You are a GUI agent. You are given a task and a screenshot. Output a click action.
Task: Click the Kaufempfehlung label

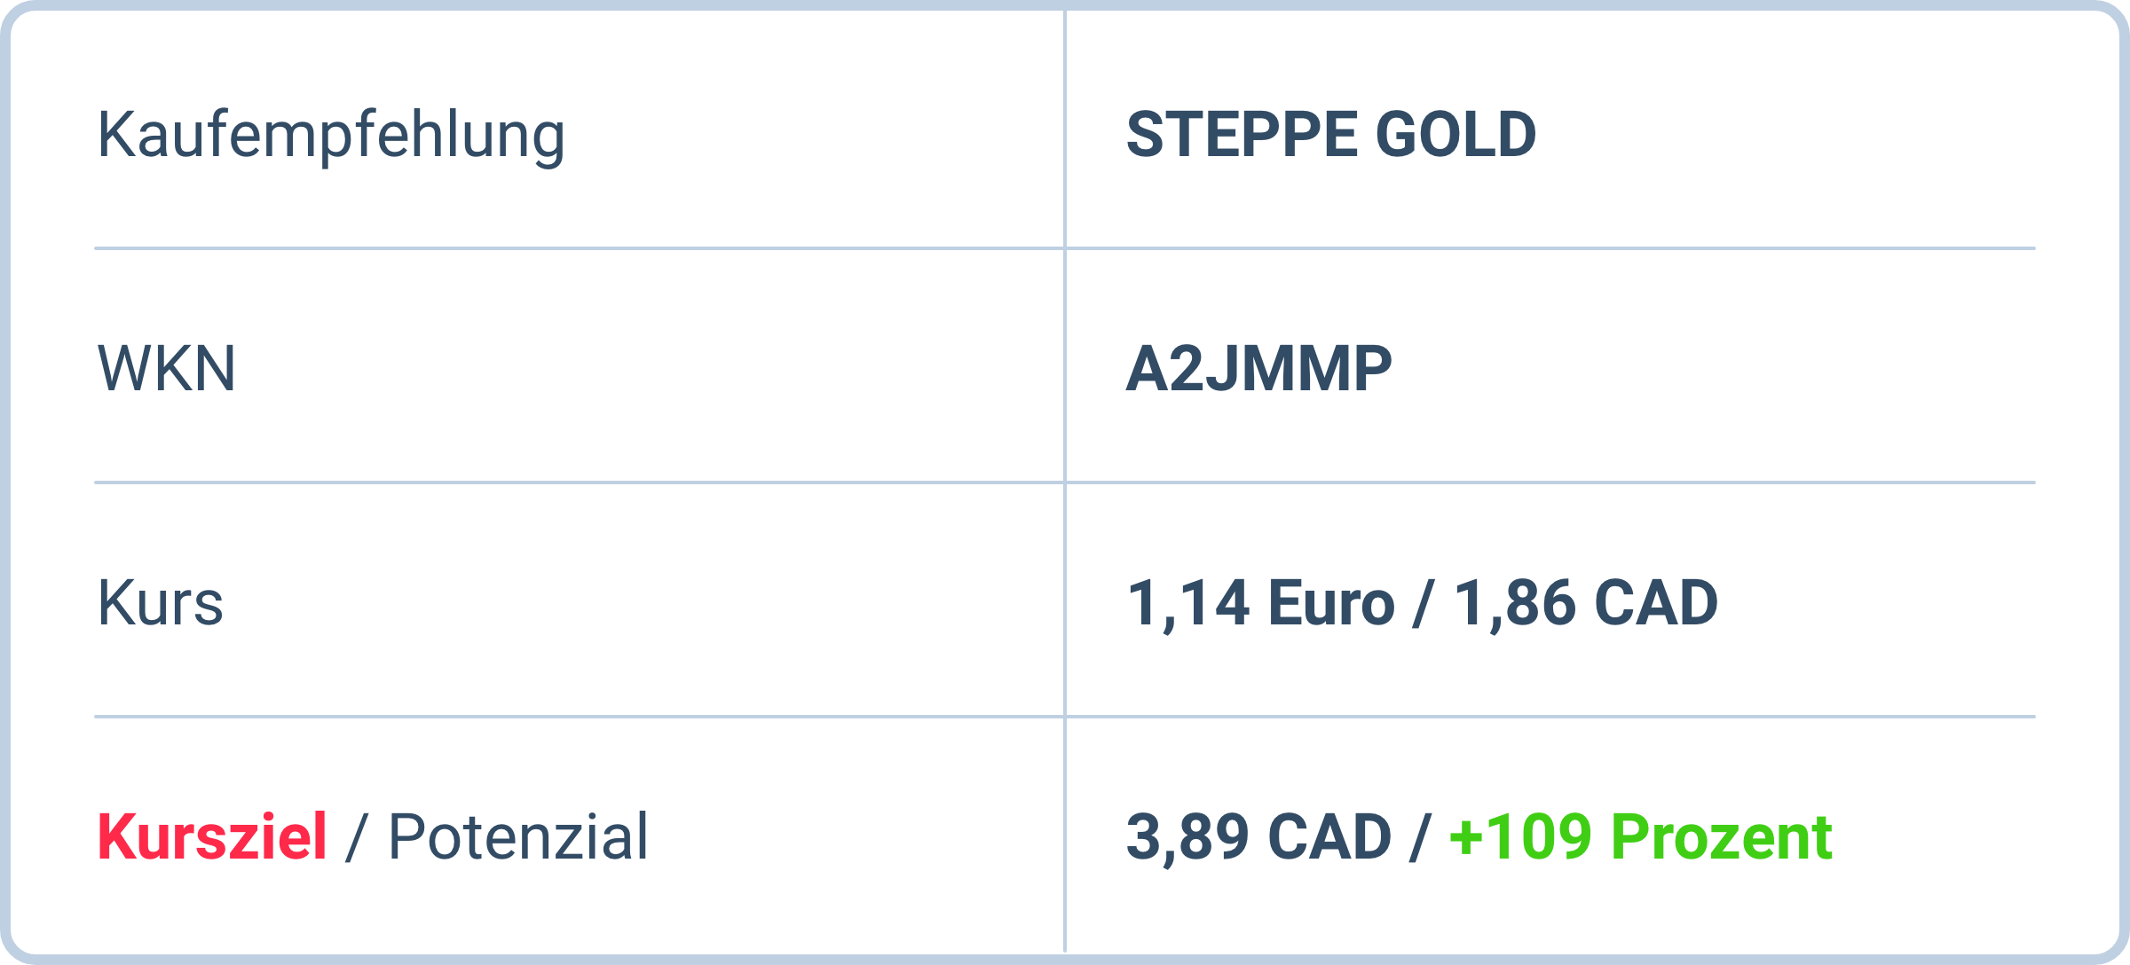coord(330,135)
